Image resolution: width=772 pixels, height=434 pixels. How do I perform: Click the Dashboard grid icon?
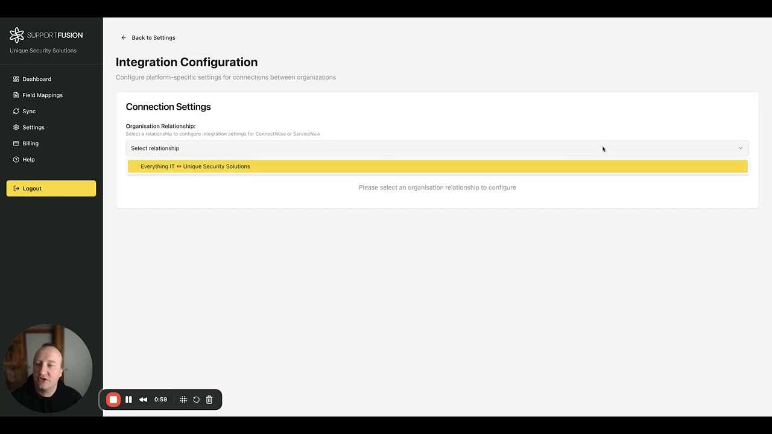coord(16,79)
